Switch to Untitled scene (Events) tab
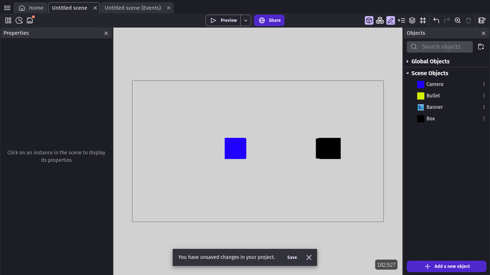This screenshot has height=275, width=490. coord(133,8)
